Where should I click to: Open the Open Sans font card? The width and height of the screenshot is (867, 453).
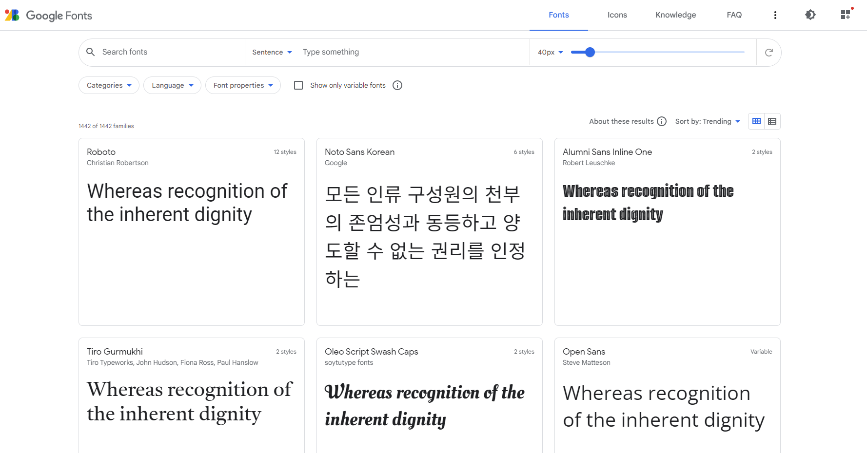[x=668, y=395]
